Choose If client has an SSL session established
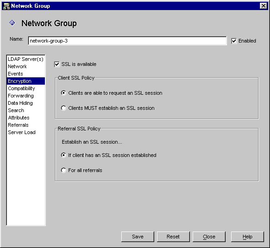The width and height of the screenshot is (270, 248). [64, 155]
